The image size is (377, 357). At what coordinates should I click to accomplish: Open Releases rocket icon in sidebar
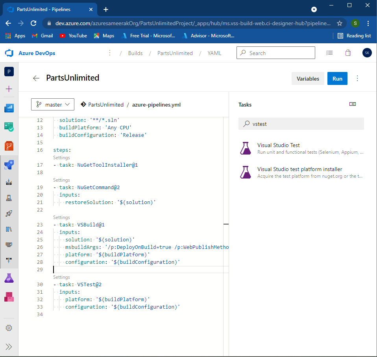click(9, 213)
